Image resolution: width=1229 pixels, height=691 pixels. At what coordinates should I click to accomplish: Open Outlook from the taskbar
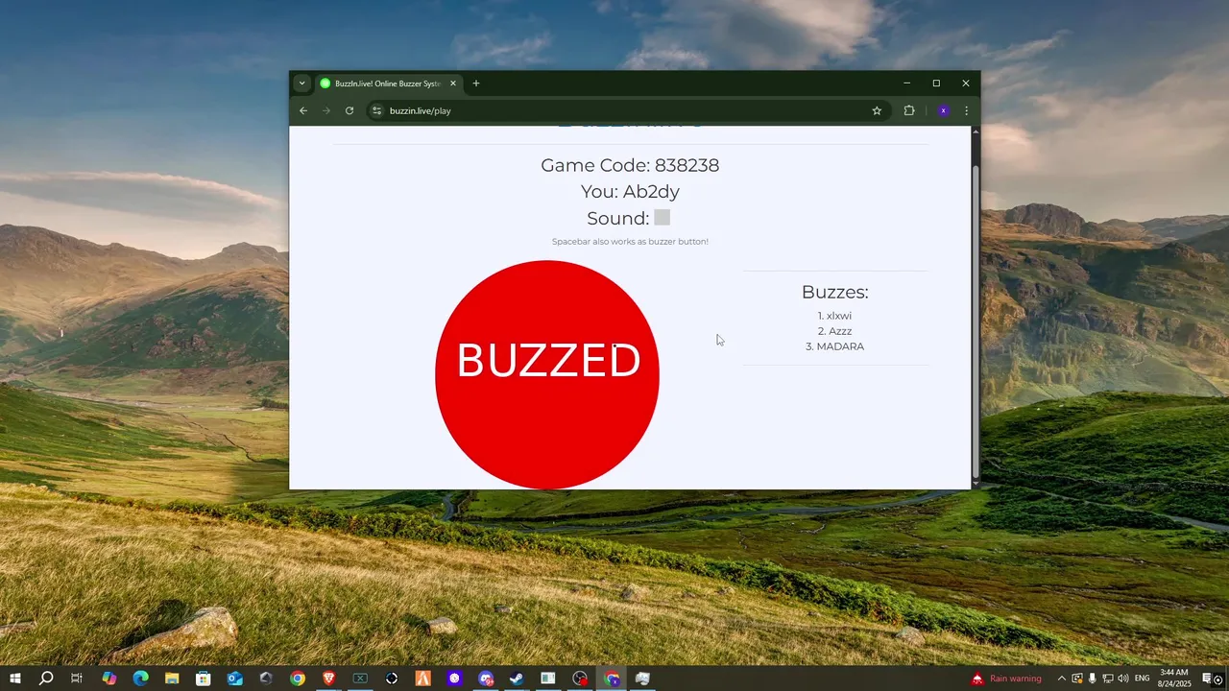[x=235, y=679]
